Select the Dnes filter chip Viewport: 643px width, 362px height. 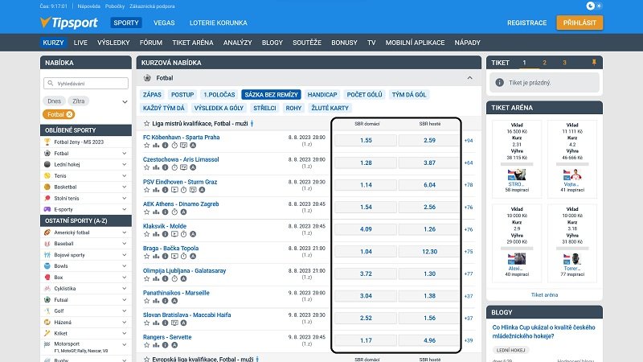(54, 101)
